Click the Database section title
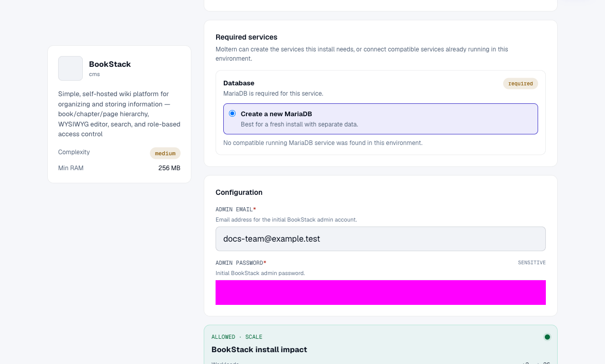Screen dimensions: 605x364 (x=239, y=83)
